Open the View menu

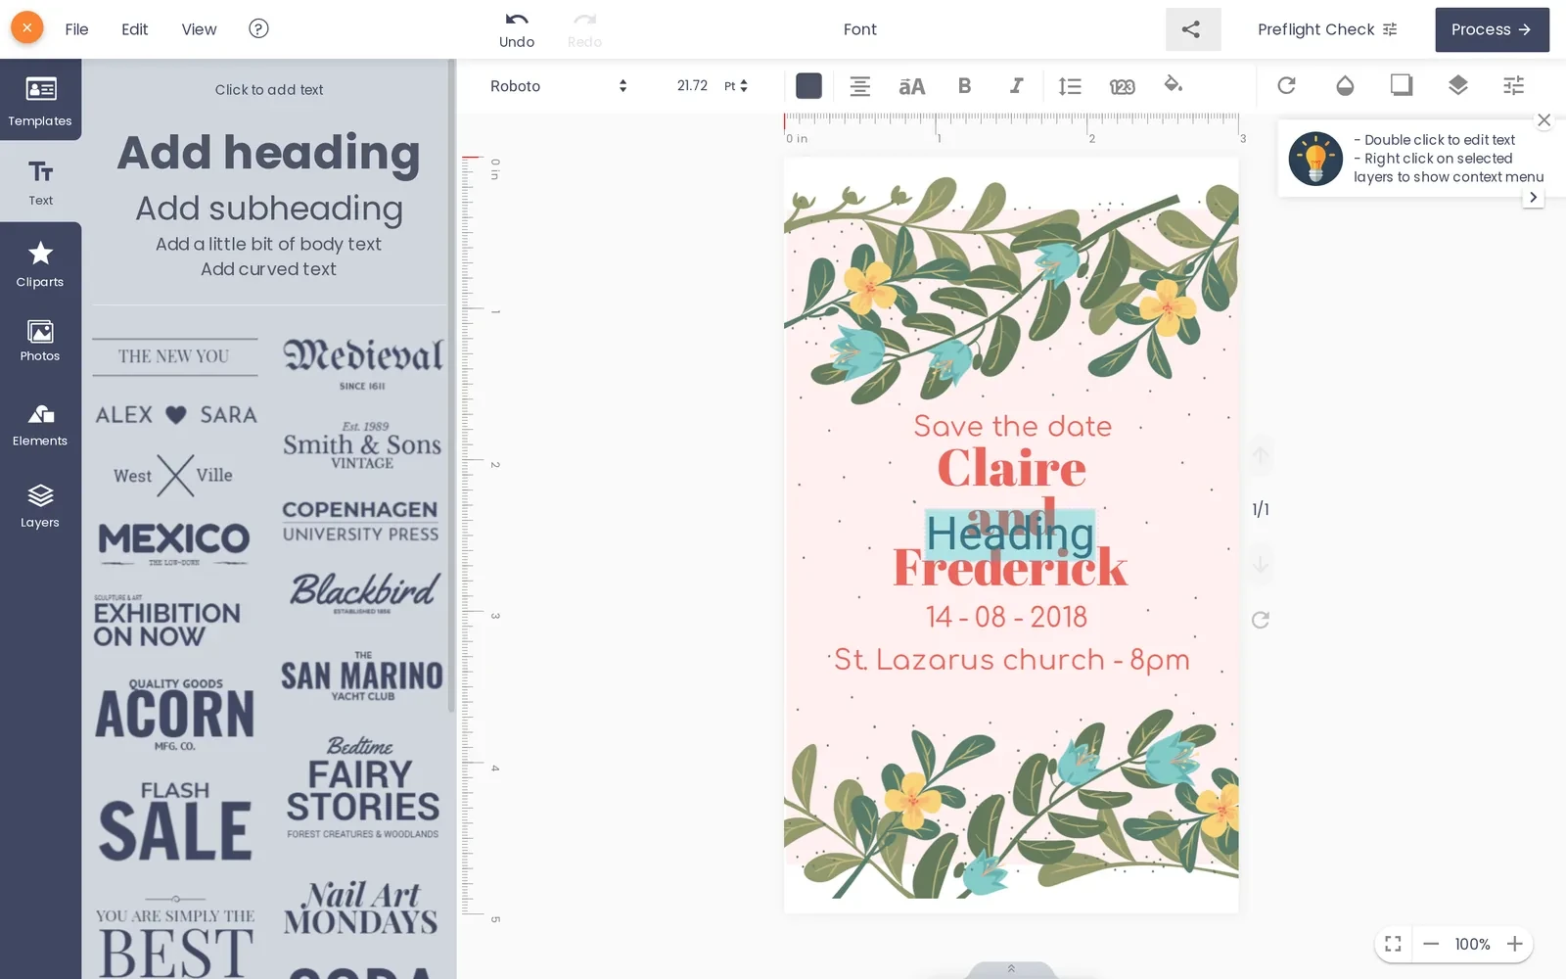point(199,29)
